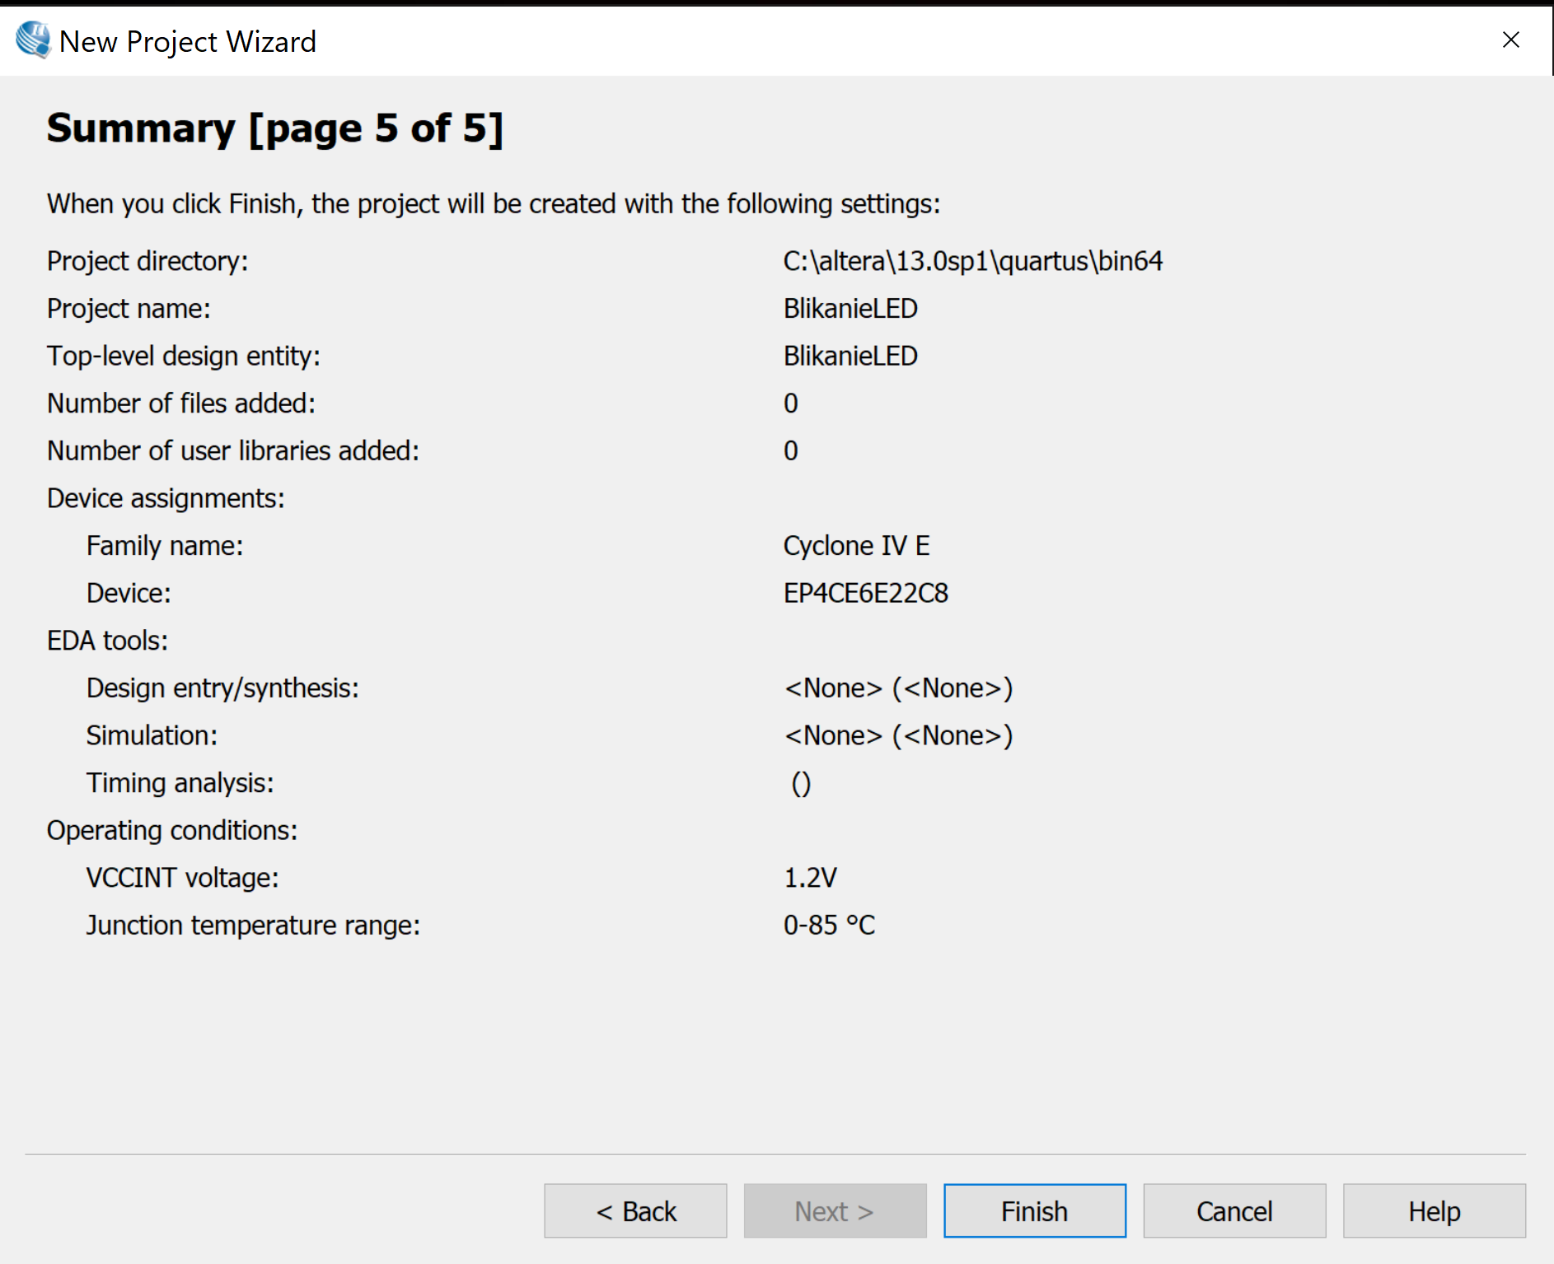Click the top-level design entity value
This screenshot has width=1554, height=1264.
tap(850, 356)
